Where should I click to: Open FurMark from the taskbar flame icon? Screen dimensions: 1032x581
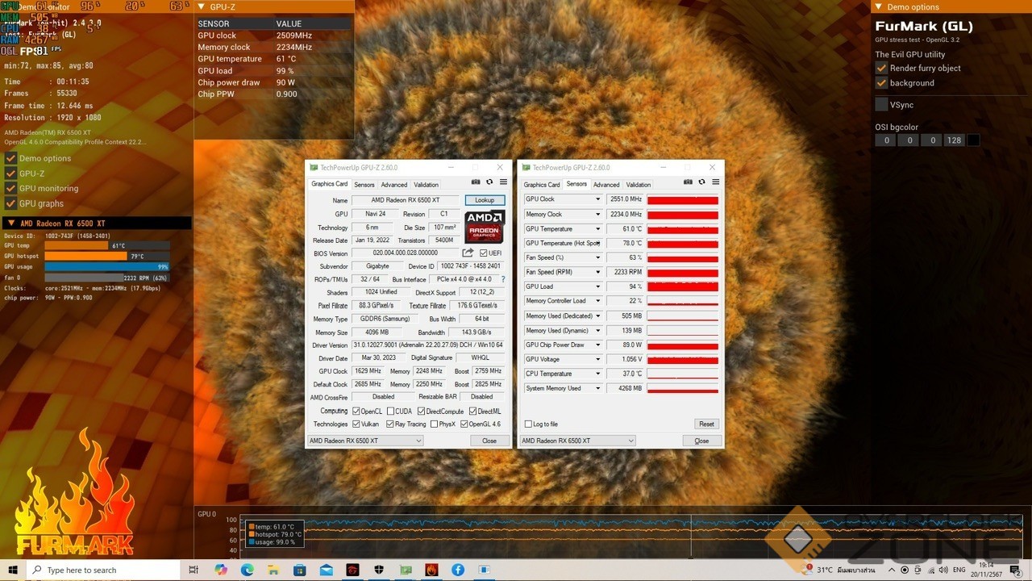431,570
